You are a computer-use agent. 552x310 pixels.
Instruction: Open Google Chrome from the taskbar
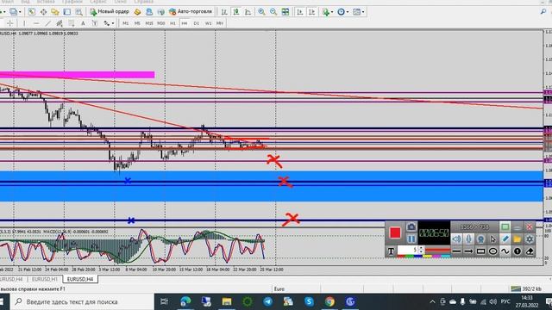(329, 301)
